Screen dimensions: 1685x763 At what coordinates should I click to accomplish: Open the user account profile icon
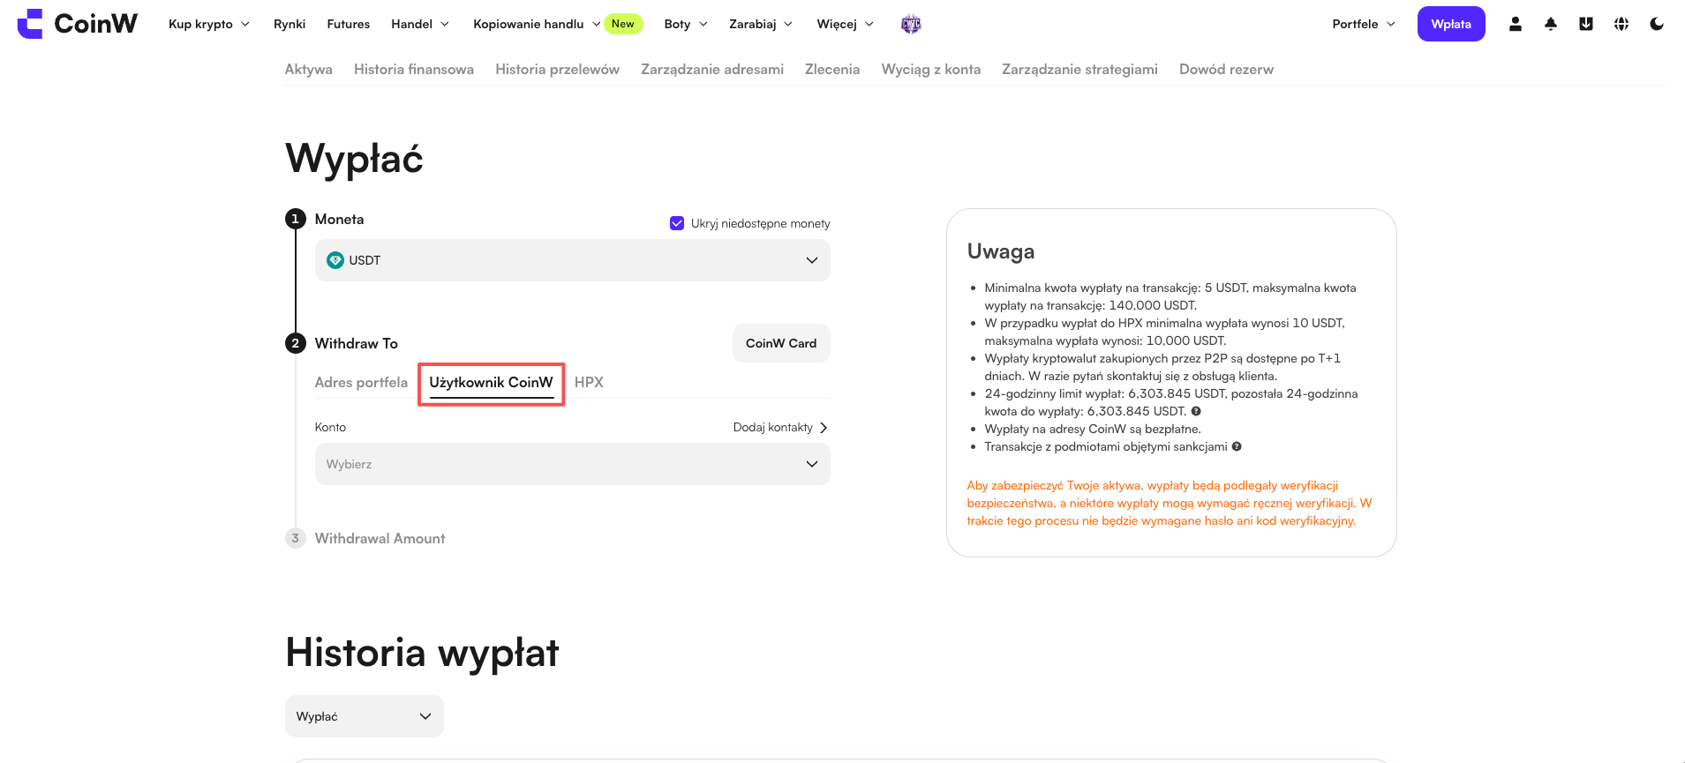(1516, 24)
